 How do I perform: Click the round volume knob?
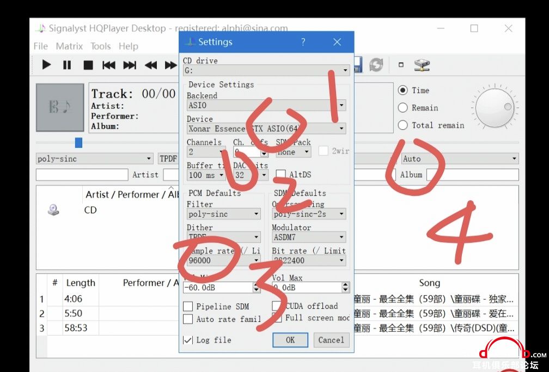495,107
